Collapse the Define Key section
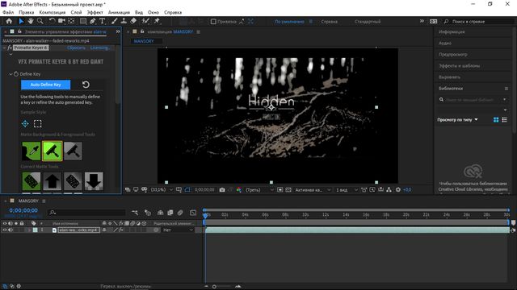 pyautogui.click(x=11, y=74)
